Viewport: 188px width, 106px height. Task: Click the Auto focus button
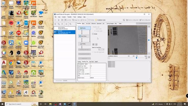click(x=84, y=36)
